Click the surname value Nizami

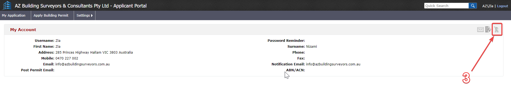pos(312,47)
